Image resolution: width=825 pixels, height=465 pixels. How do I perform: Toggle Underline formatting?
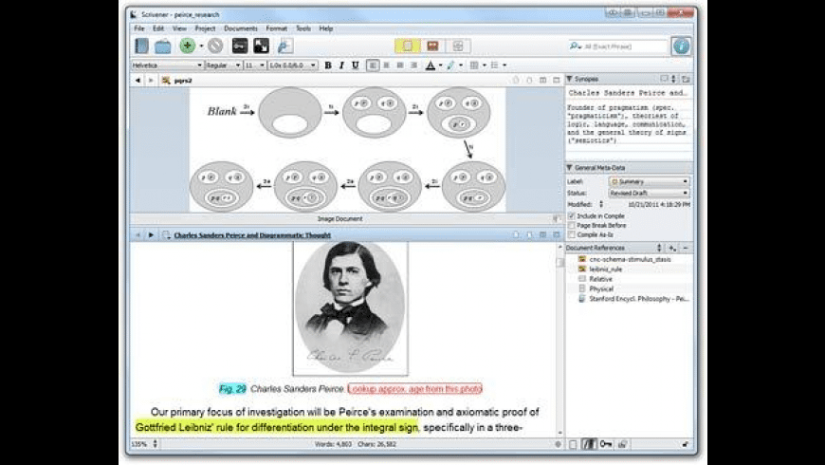[x=356, y=65]
